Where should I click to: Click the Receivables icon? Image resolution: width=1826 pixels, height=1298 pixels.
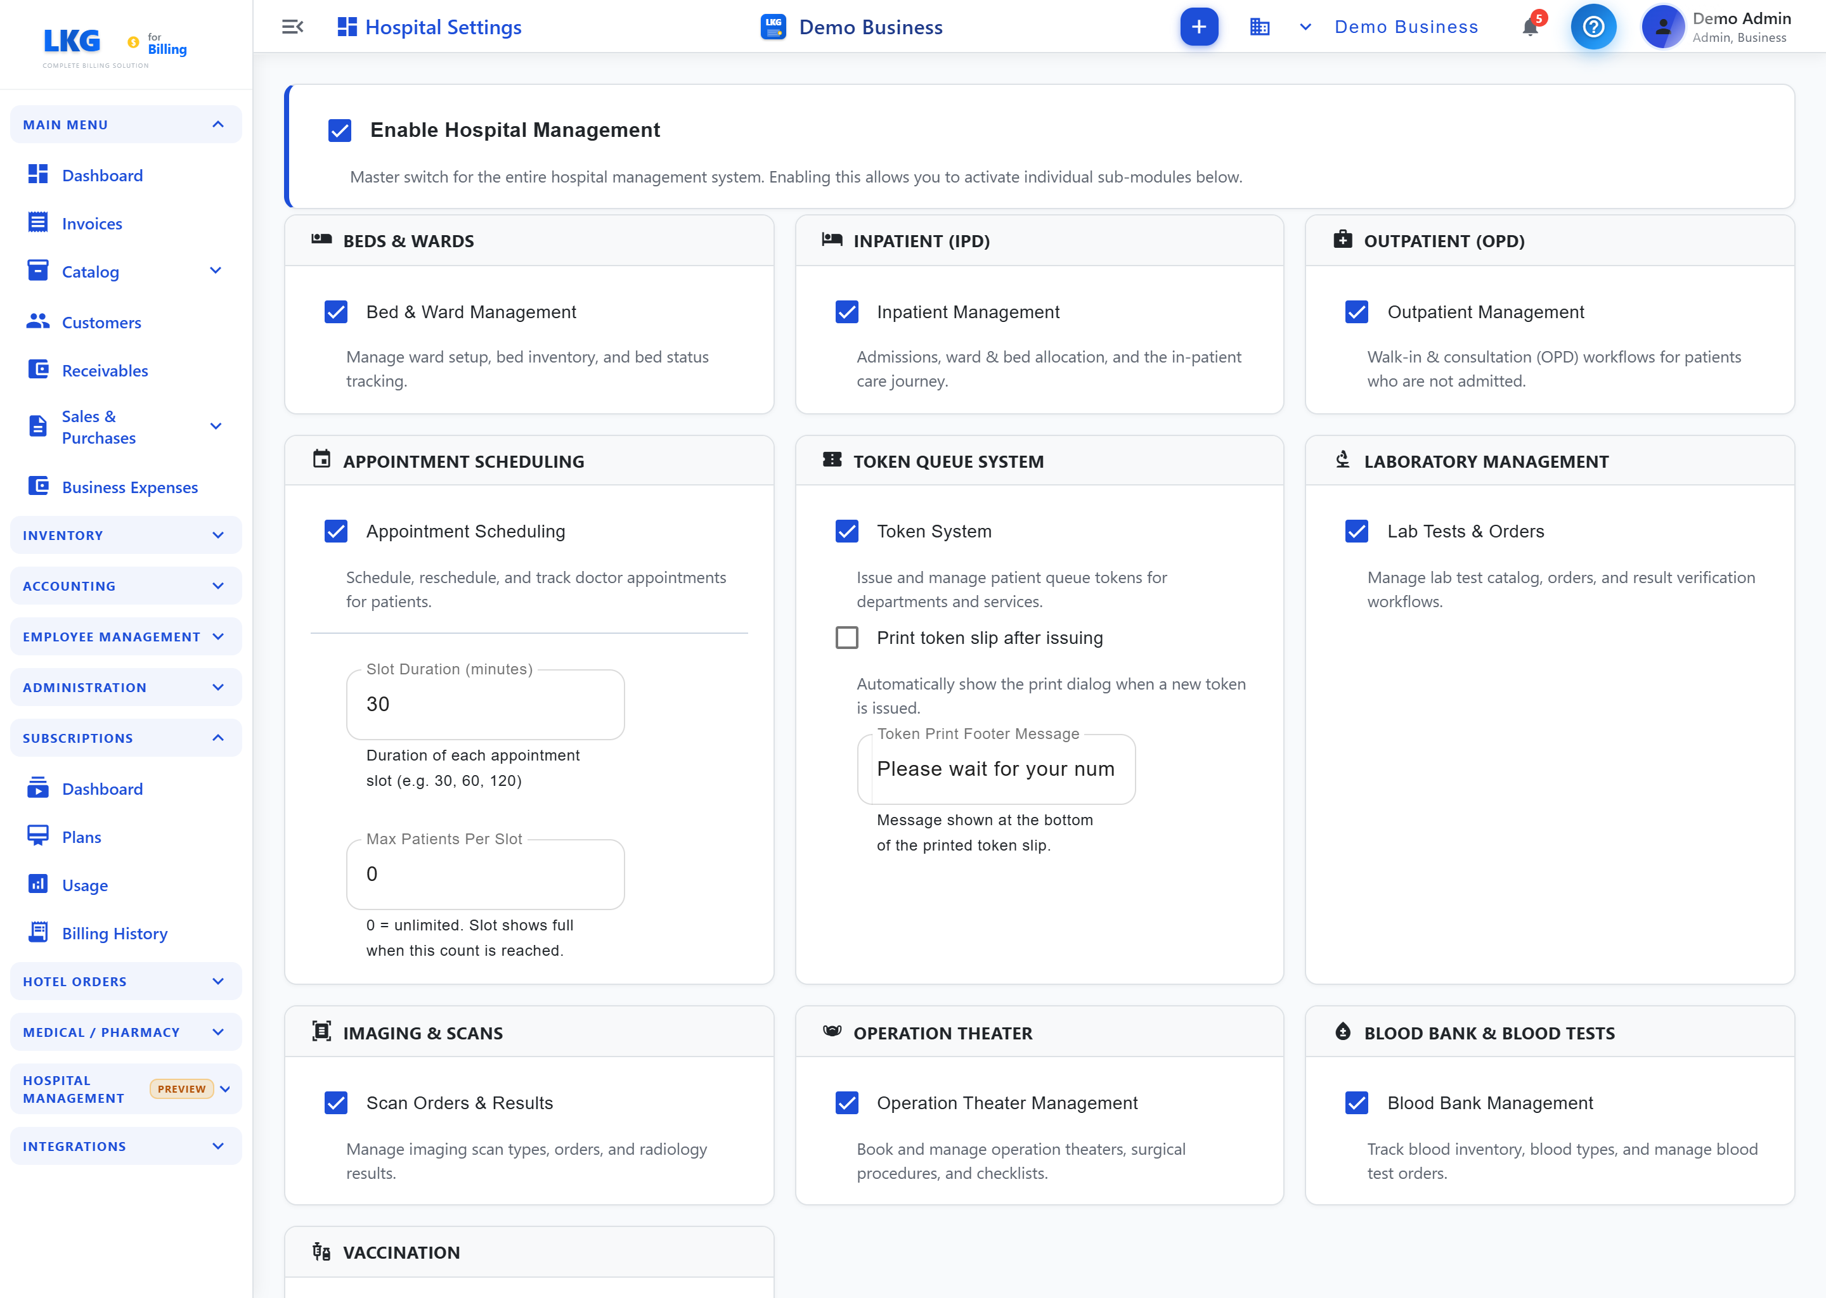pyautogui.click(x=37, y=369)
